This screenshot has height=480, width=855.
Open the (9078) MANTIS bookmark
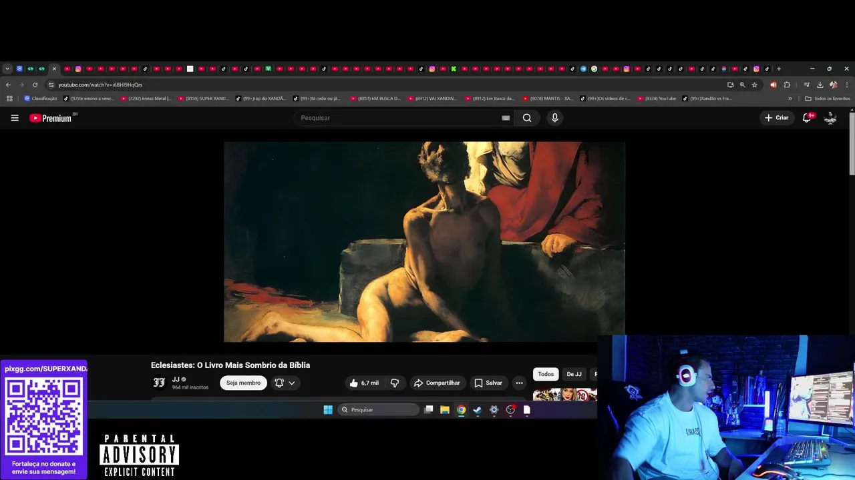(x=548, y=99)
